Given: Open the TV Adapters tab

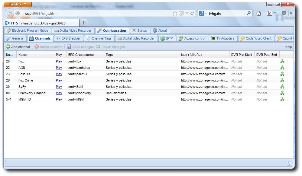Looking at the screenshot, I should (223, 38).
